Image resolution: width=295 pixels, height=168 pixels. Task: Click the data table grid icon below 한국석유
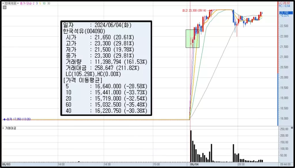(5, 7)
